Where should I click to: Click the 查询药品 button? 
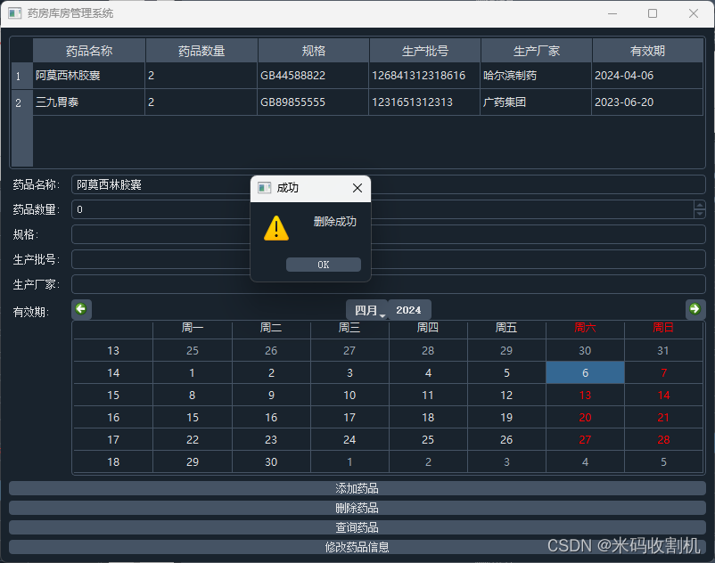point(357,526)
